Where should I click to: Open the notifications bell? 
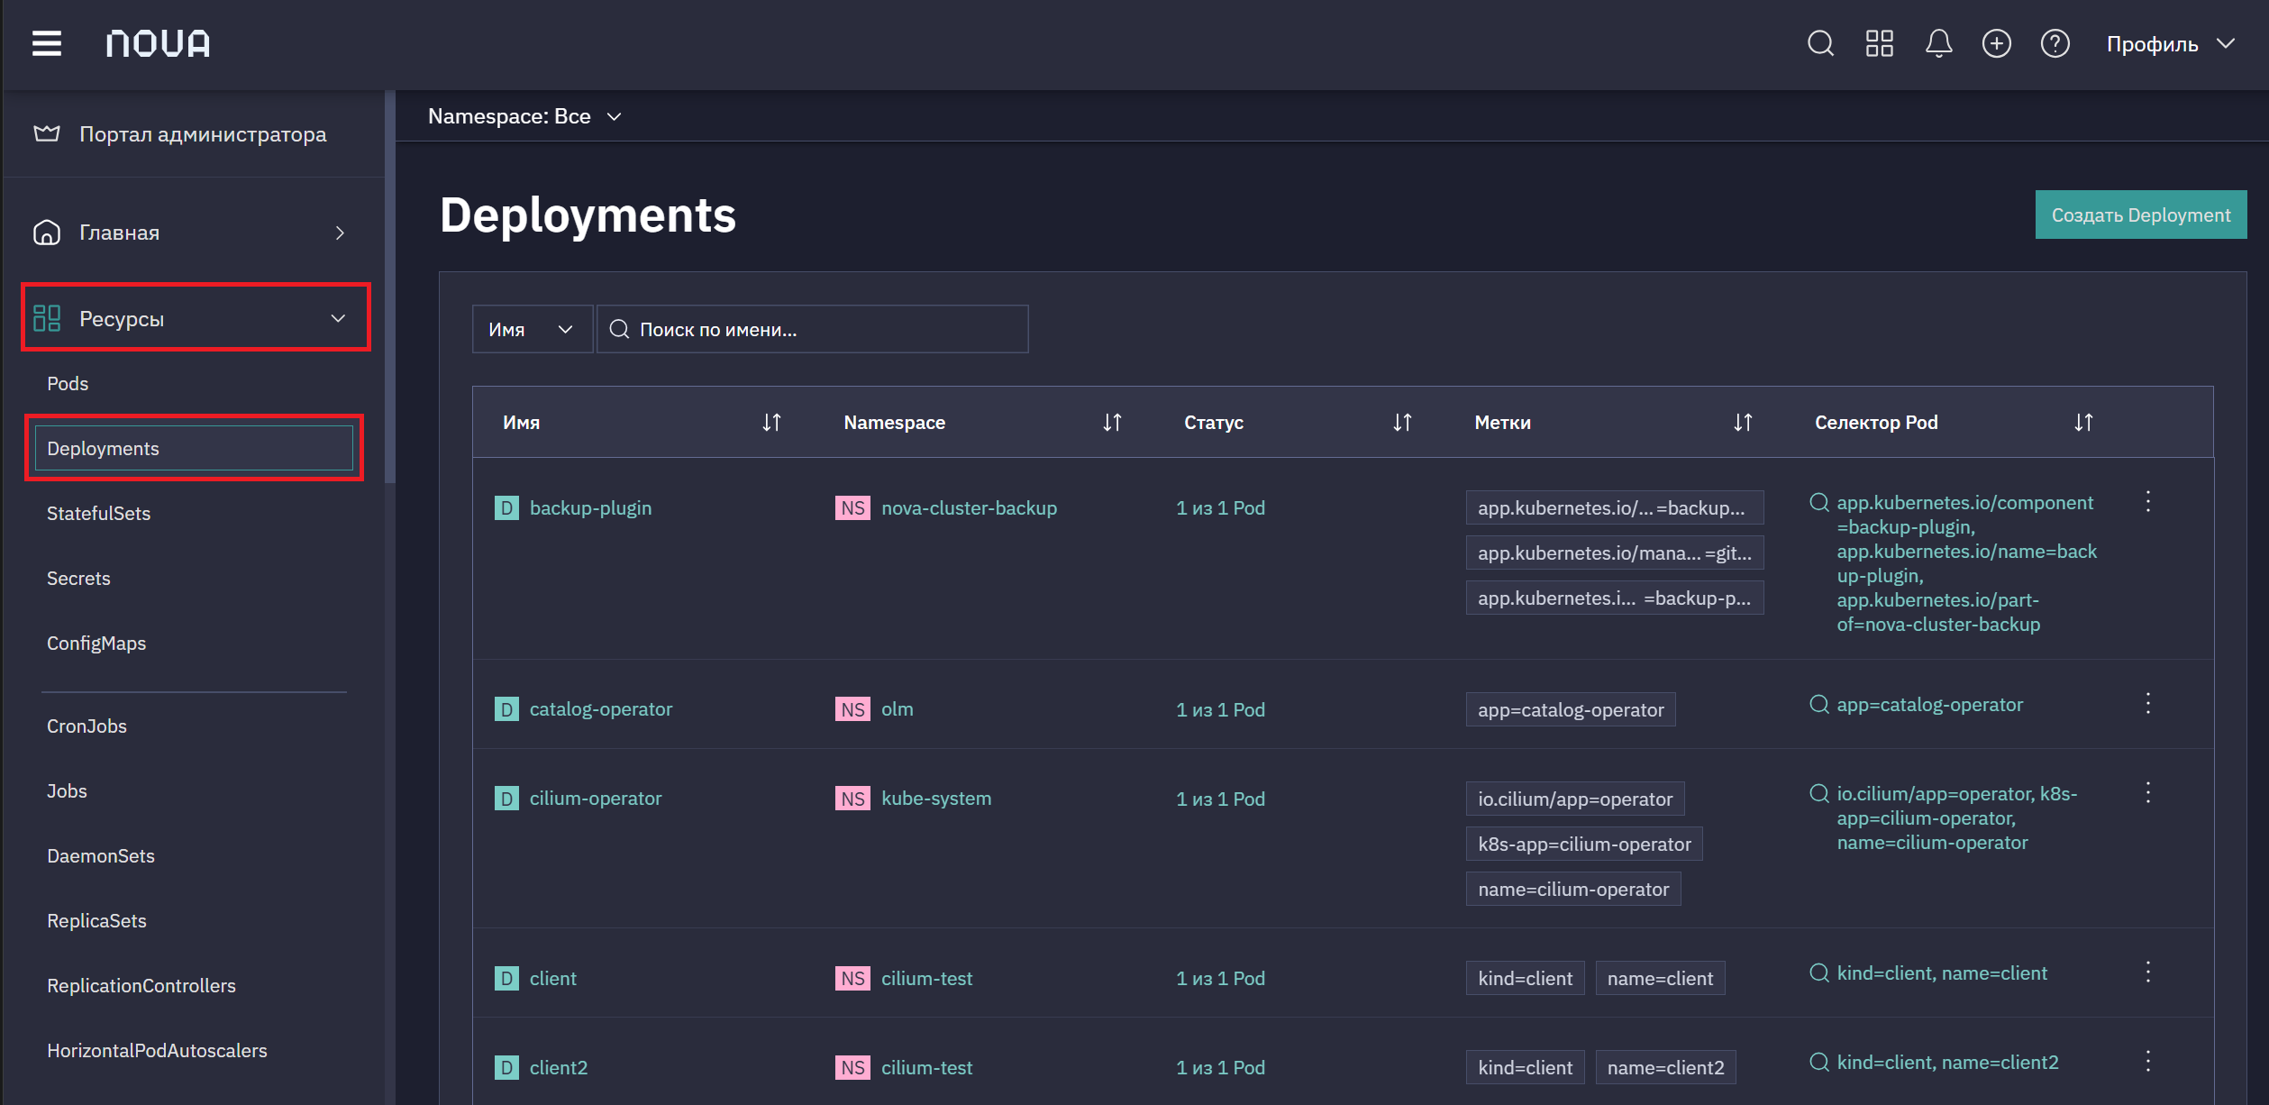pyautogui.click(x=1938, y=43)
